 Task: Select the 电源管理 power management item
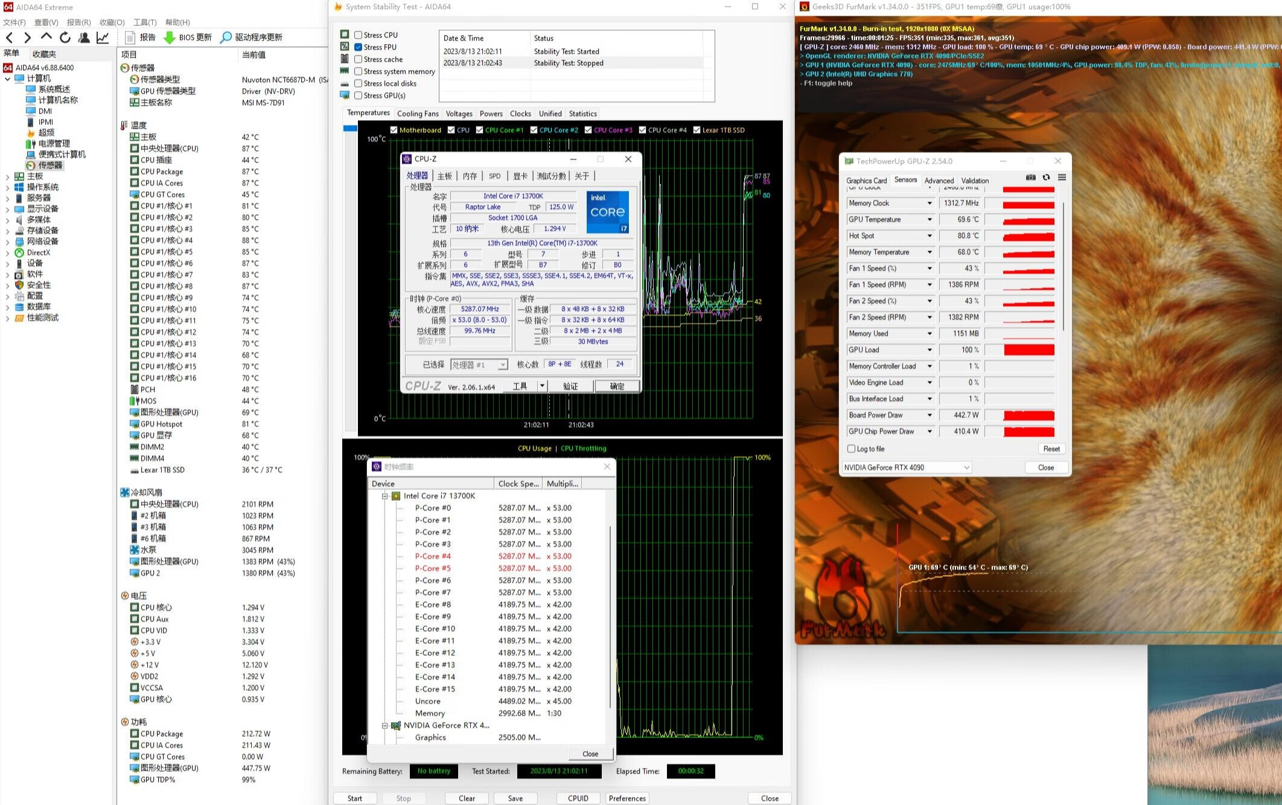point(48,144)
